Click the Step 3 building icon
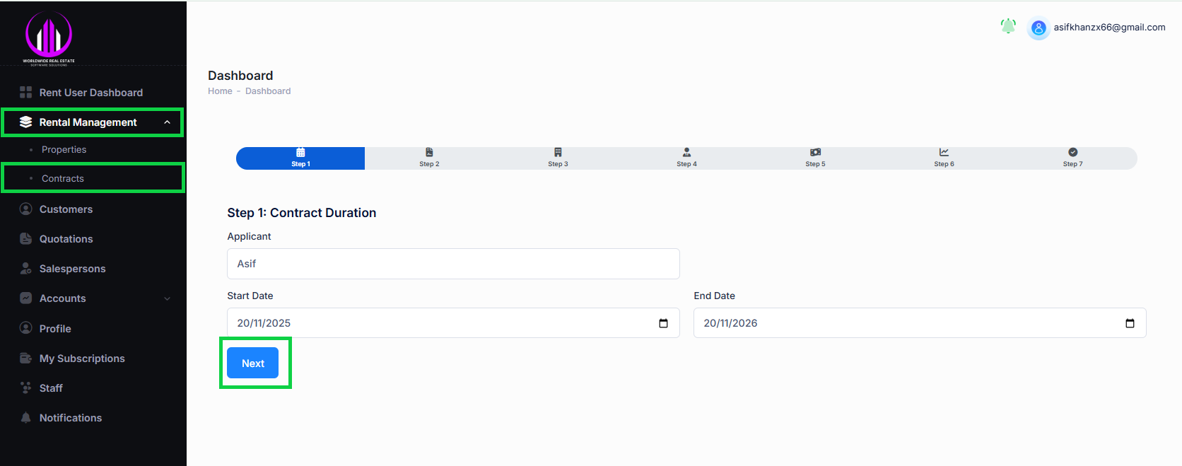1182x466 pixels. 558,152
